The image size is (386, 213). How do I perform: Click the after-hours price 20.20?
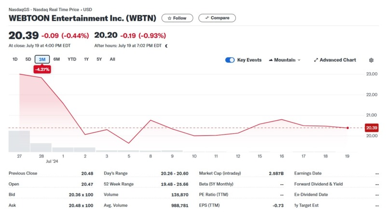tap(106, 35)
